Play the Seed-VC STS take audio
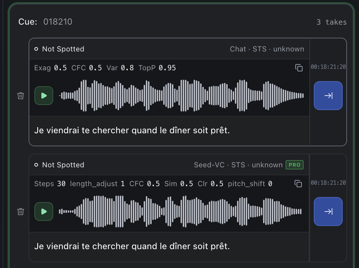This screenshot has width=359, height=268. pyautogui.click(x=44, y=212)
